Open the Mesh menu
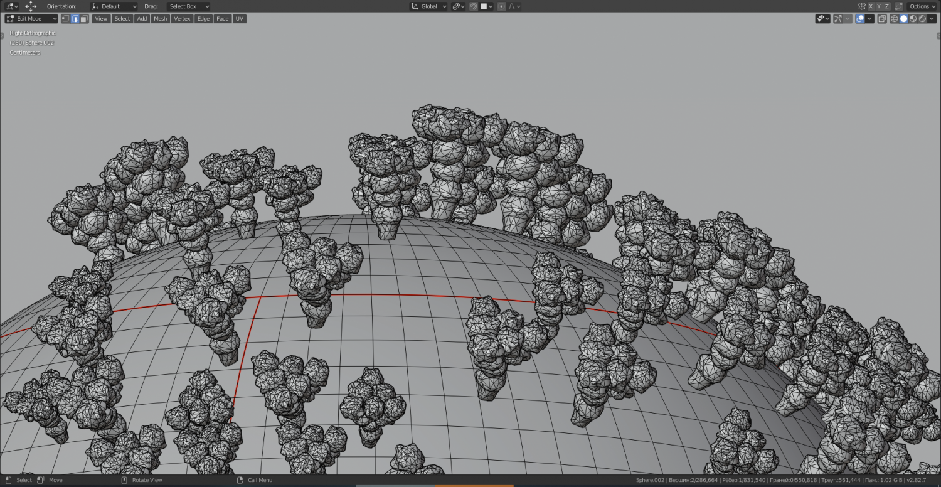The image size is (941, 487). point(161,19)
